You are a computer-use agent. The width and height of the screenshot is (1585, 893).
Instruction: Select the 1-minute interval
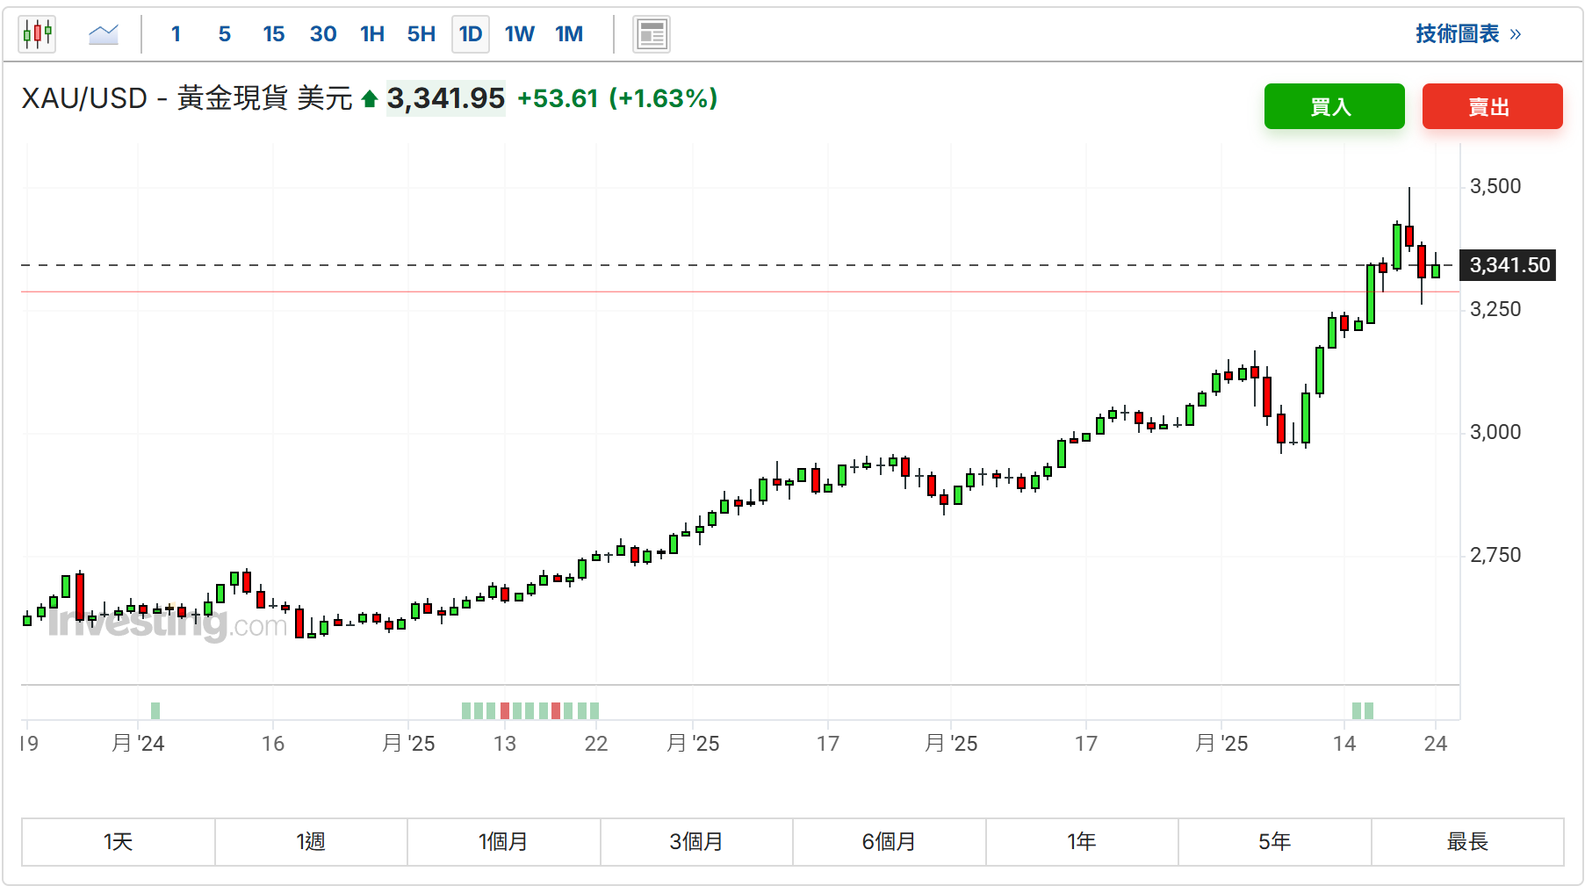pyautogui.click(x=176, y=34)
